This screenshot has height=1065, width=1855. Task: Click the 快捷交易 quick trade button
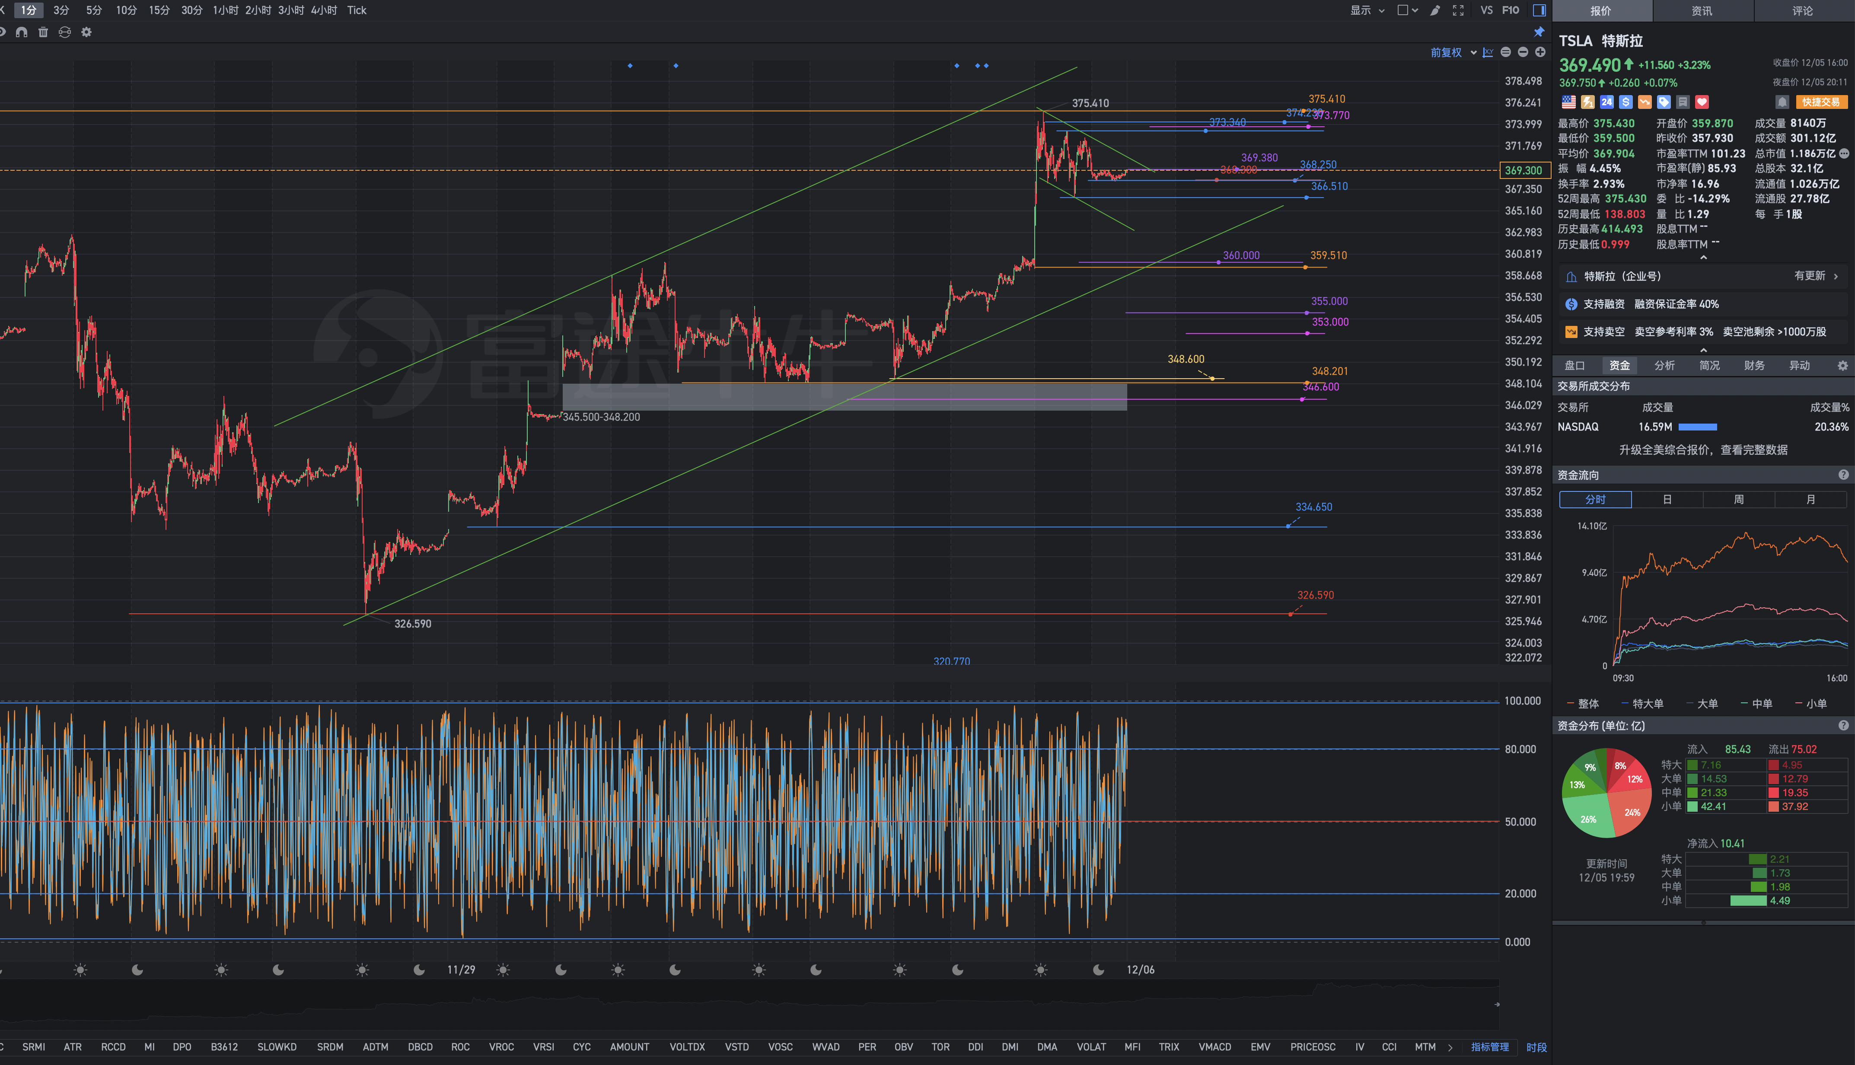[1821, 102]
